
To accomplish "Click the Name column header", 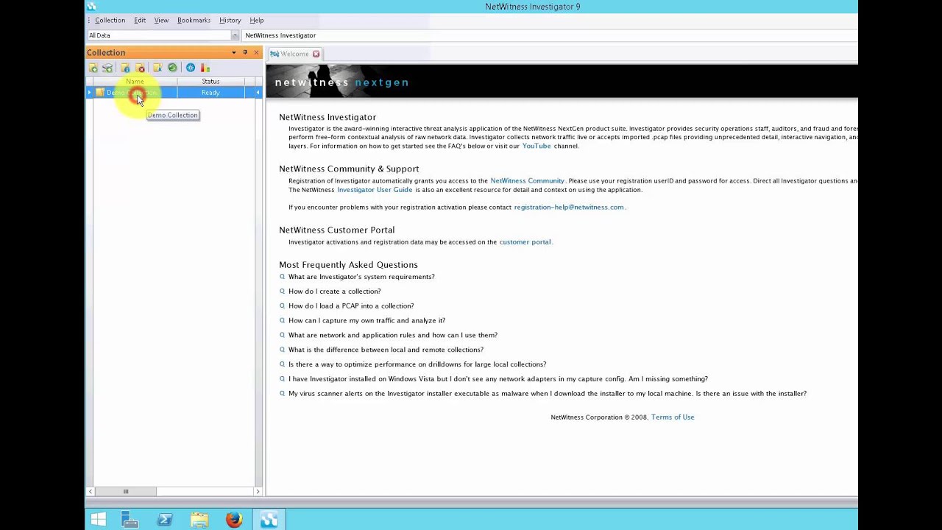I will 135,82.
